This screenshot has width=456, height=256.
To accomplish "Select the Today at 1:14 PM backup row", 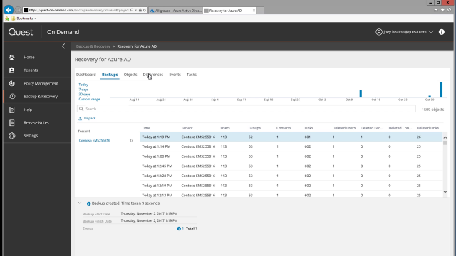I will [x=291, y=146].
